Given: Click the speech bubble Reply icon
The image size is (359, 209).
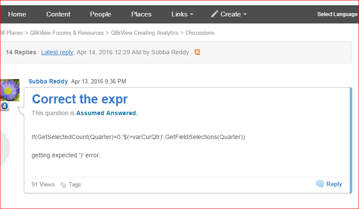Looking at the screenshot, I should click(320, 184).
